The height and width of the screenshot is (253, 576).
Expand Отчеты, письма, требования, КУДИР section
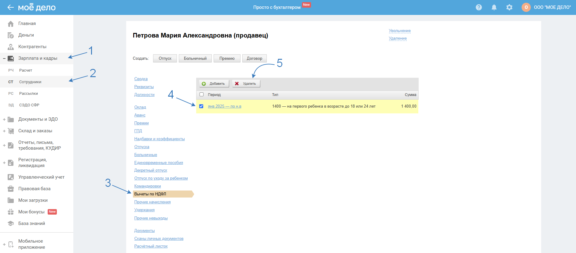[x=4, y=145]
